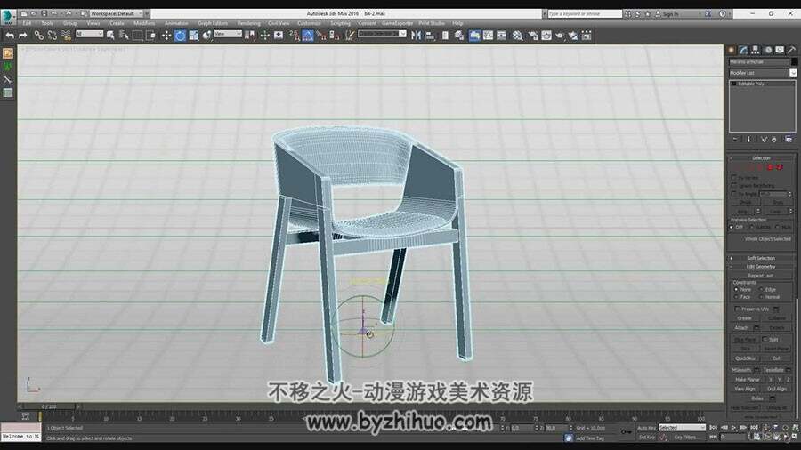Viewport: 801px width, 450px height.
Task: Toggle Window/Crossing selection mode
Action: (x=150, y=36)
